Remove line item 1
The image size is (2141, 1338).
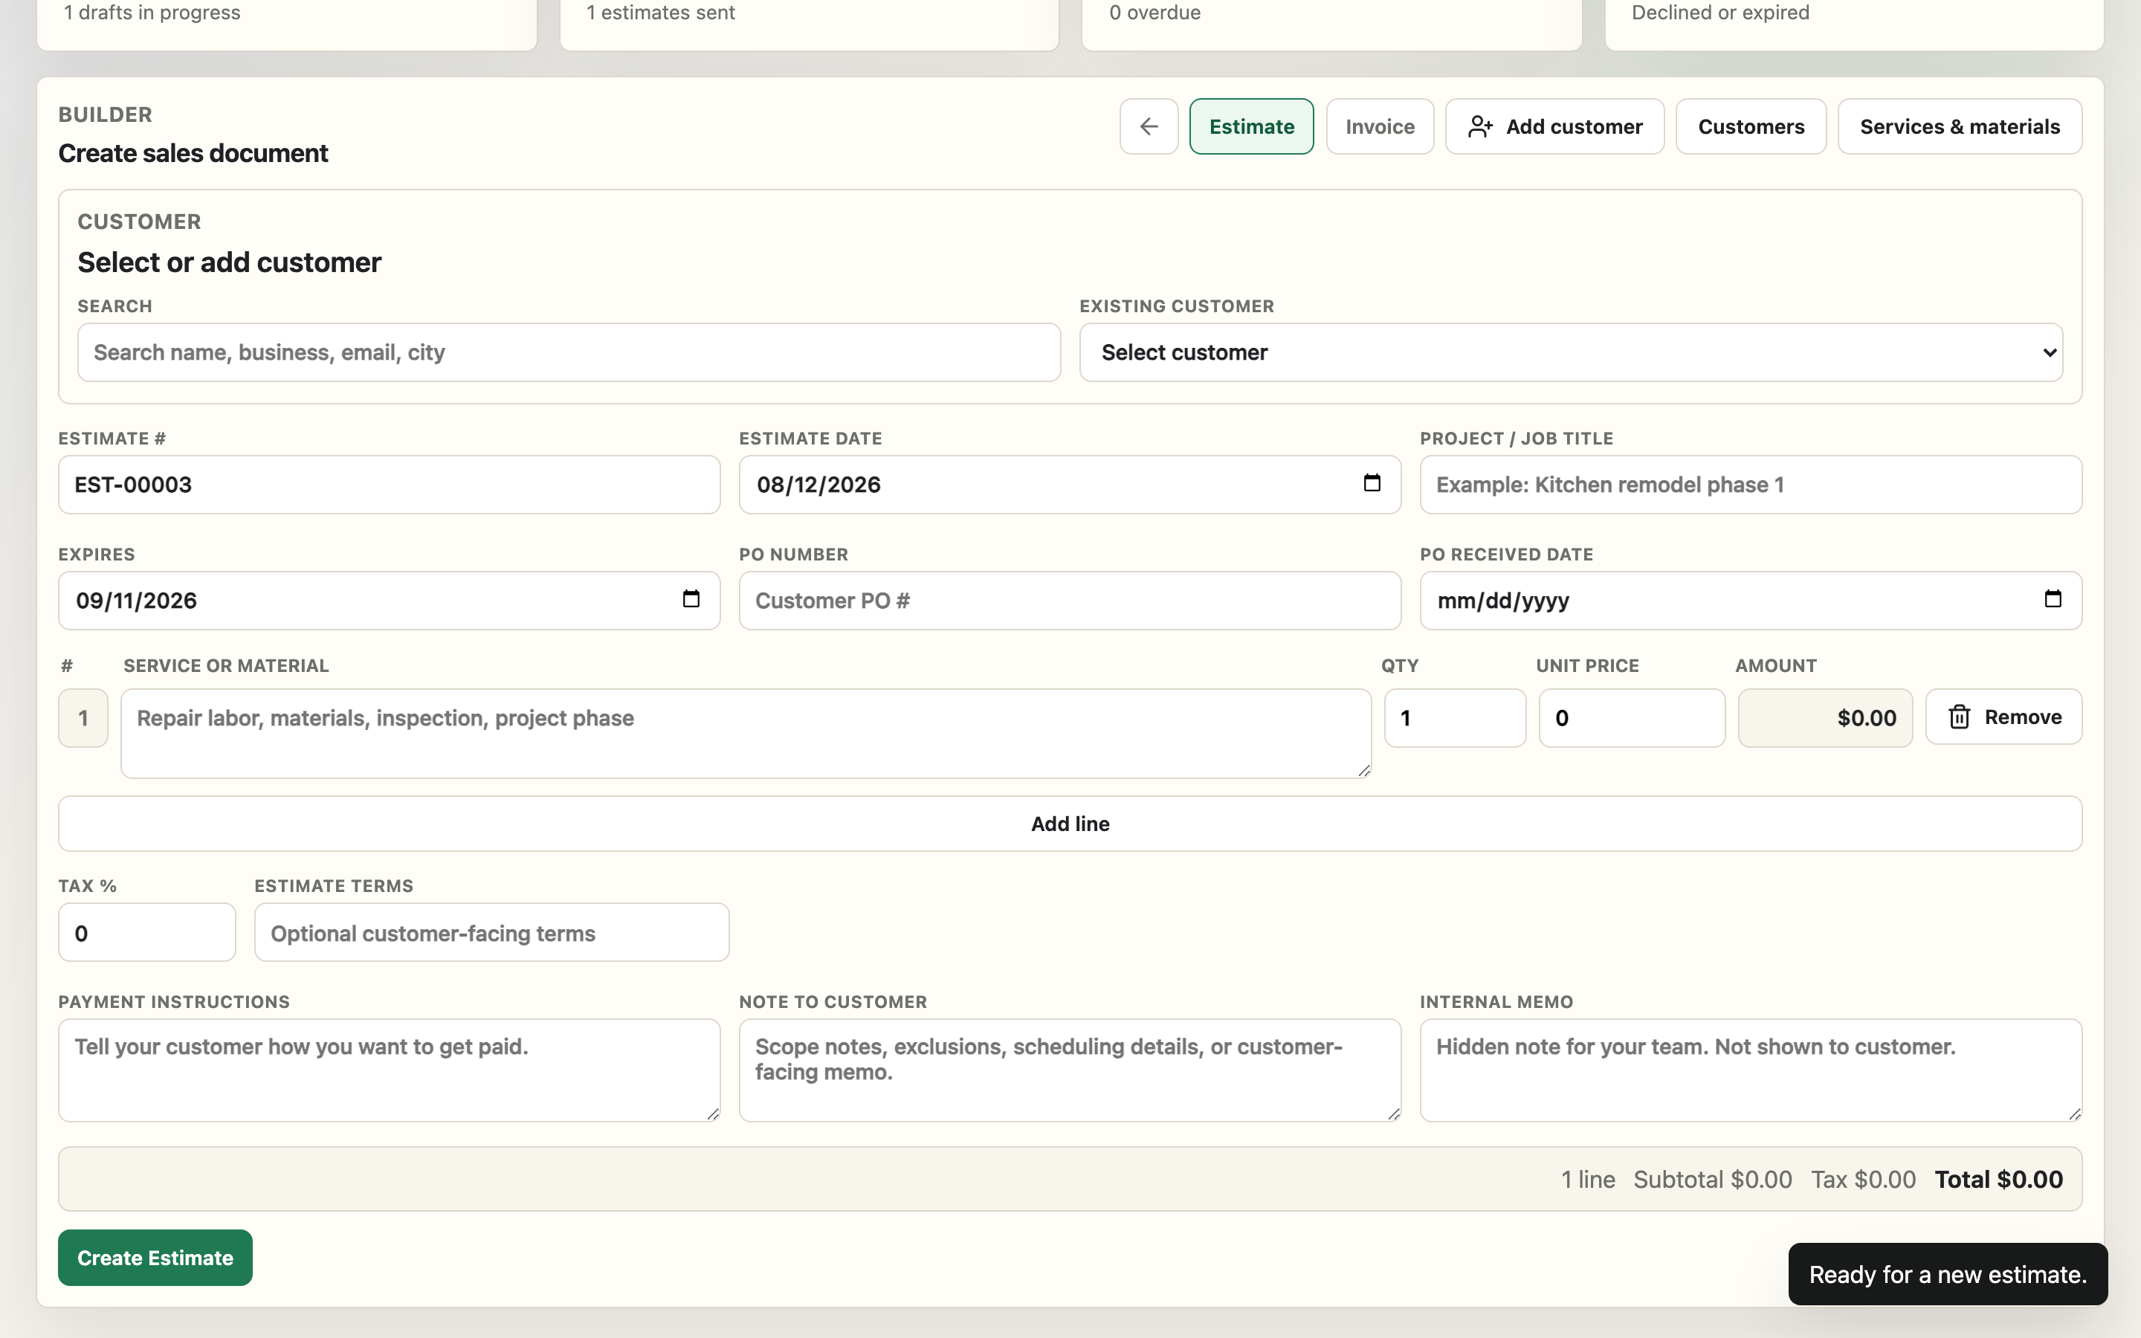2004,717
